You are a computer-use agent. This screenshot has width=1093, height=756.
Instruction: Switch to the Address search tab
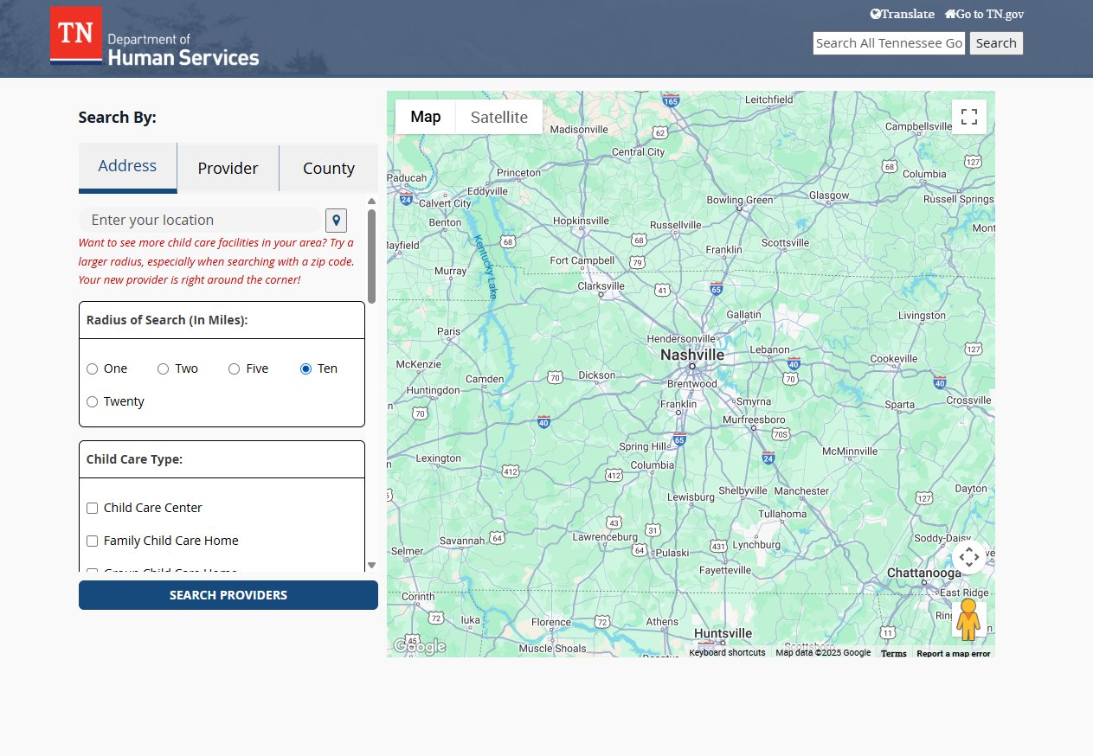127,167
